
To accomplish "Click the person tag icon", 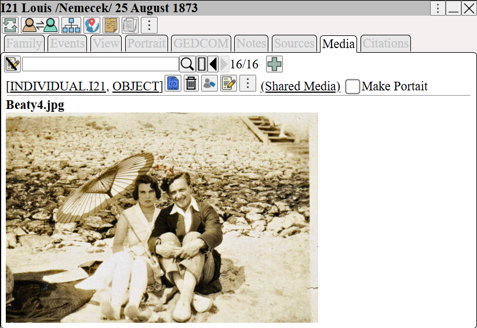I will click(x=209, y=83).
